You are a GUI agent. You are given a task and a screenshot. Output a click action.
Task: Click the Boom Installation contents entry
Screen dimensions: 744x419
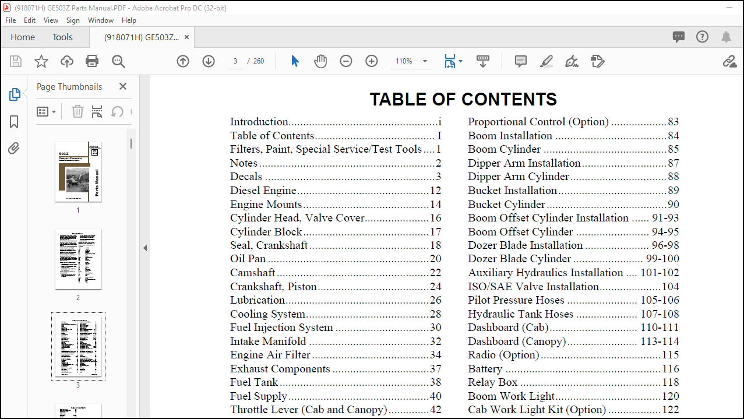[x=573, y=136]
